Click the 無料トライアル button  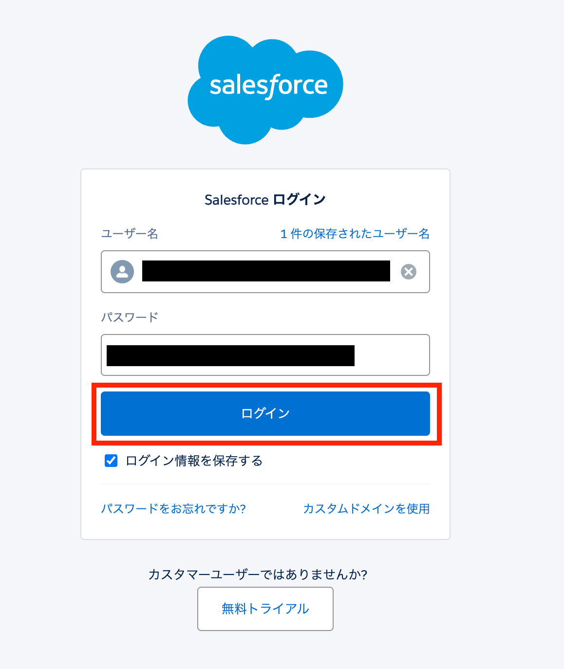pyautogui.click(x=265, y=609)
